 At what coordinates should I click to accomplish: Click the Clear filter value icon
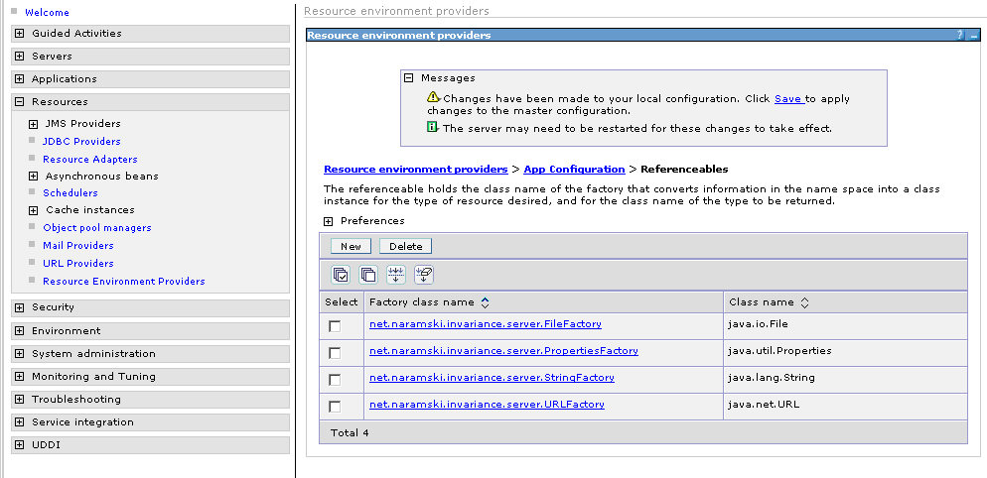[x=424, y=275]
